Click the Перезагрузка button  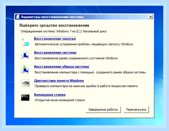point(136,110)
